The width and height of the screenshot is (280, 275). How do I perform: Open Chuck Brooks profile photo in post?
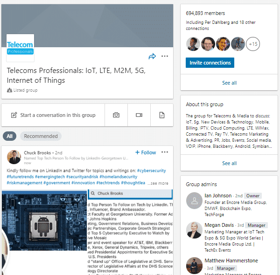(14, 157)
